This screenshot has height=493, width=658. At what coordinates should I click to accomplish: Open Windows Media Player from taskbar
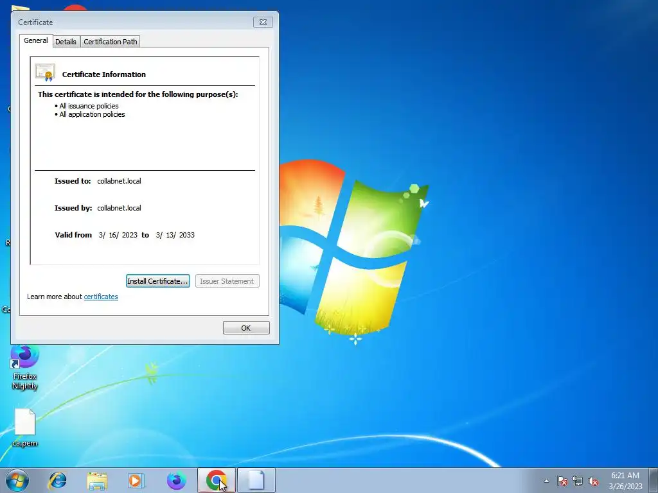point(136,480)
